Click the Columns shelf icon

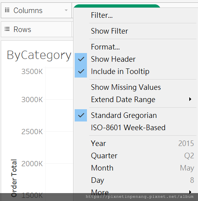pyautogui.click(x=7, y=10)
